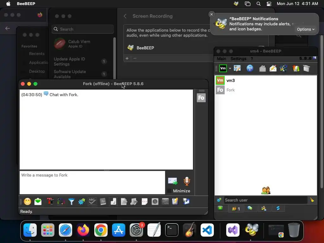Select Recents in Finder sidebar
Viewport: 324px width, 243px height.
pyautogui.click(x=37, y=53)
